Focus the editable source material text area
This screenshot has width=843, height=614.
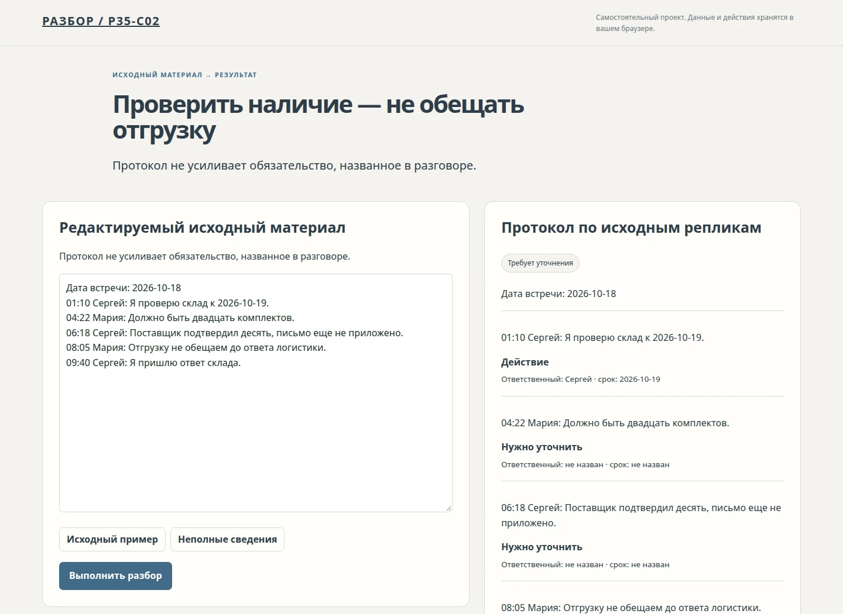[x=256, y=393]
